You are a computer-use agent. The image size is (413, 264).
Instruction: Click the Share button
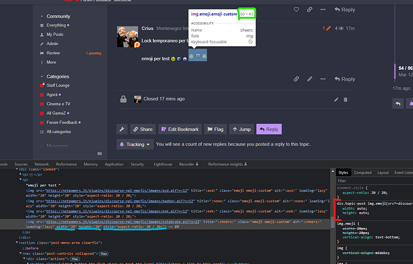(x=143, y=129)
